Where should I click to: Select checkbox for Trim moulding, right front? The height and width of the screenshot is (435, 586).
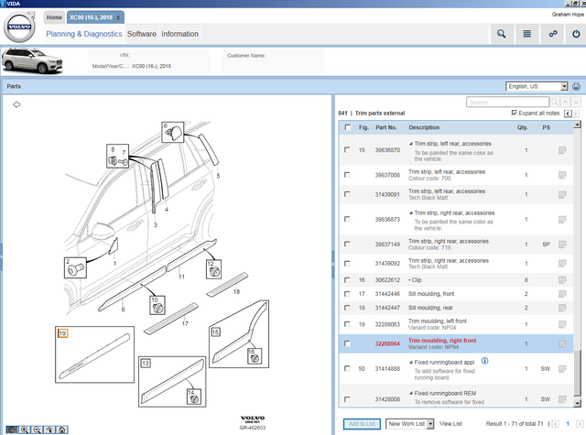tap(346, 343)
